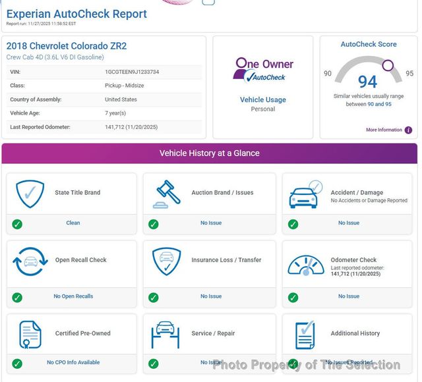The height and width of the screenshot is (382, 422).
Task: Click the Service / Repair car lift icon
Action: coord(166,335)
